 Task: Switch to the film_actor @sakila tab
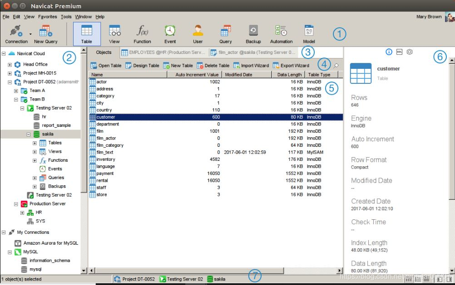tap(253, 53)
